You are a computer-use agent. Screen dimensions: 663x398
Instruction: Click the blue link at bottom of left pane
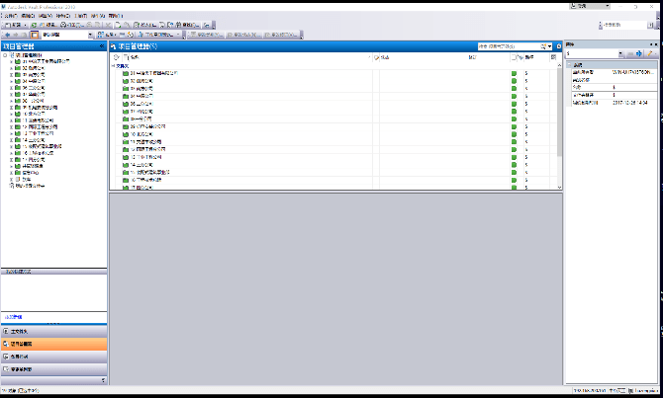[x=14, y=316]
